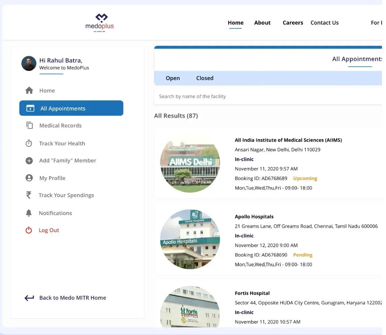
Task: Click Rahul Batra's profile avatar
Action: point(29,63)
